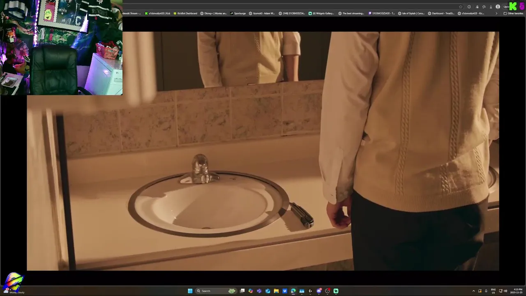Click the movie video playing area
Image resolution: width=526 pixels, height=296 pixels.
(263, 151)
